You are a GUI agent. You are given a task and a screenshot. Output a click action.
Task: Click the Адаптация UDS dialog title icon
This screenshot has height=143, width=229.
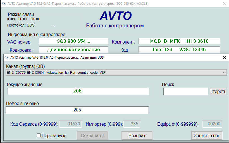7,58
